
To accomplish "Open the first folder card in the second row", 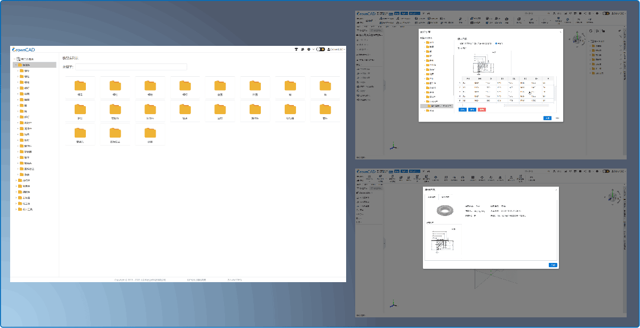I will (80, 111).
